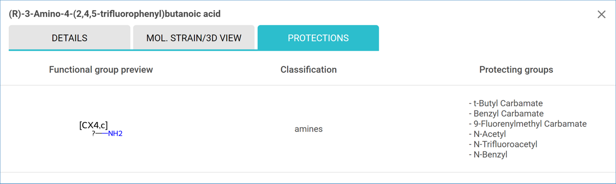Open the MOL. STRAIN/3D VIEW tab
Image resolution: width=616 pixels, height=184 pixels.
click(x=193, y=38)
